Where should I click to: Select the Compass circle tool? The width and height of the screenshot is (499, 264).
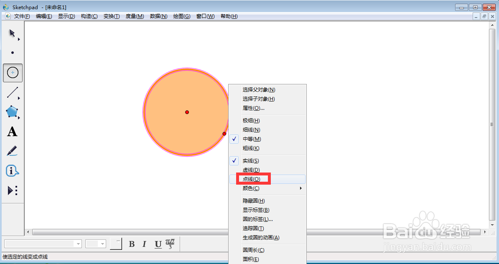click(13, 73)
